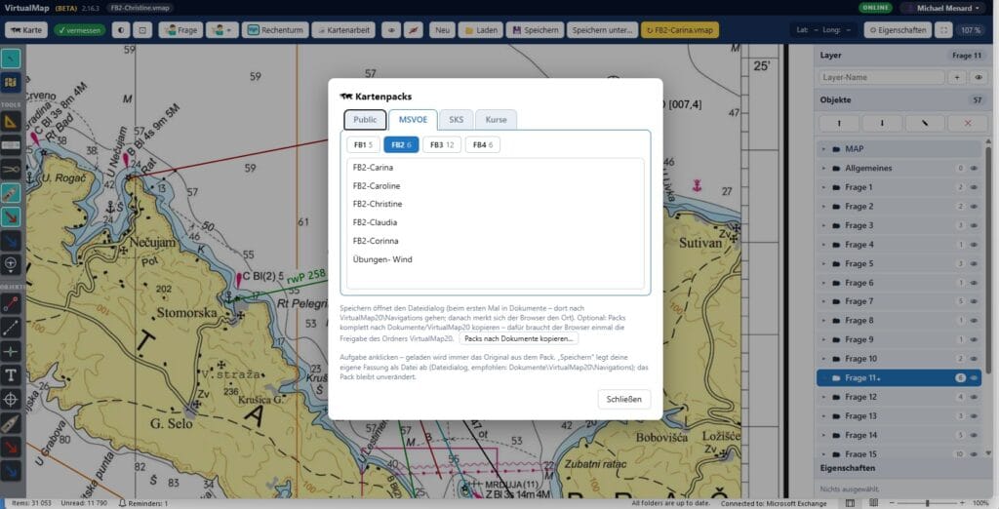Click Packs nach Dokumente kopieren button
This screenshot has height=509, width=999.
point(519,339)
